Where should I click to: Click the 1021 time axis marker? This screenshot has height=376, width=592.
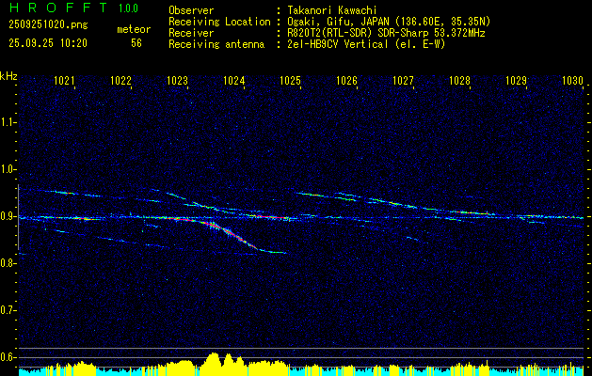click(x=63, y=80)
